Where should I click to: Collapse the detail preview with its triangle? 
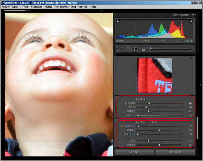coord(191,58)
